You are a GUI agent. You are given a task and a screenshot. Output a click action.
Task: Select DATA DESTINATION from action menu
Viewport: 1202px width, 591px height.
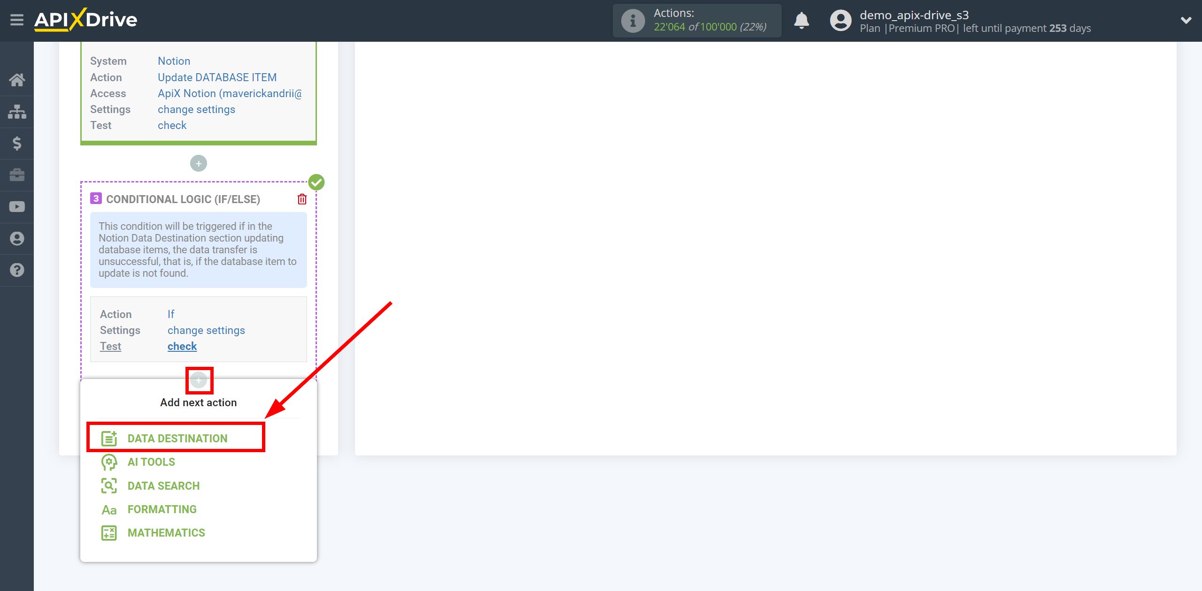coord(176,438)
